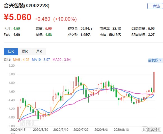
Task: Click 52周最低 value 3.27
Action: point(151,35)
